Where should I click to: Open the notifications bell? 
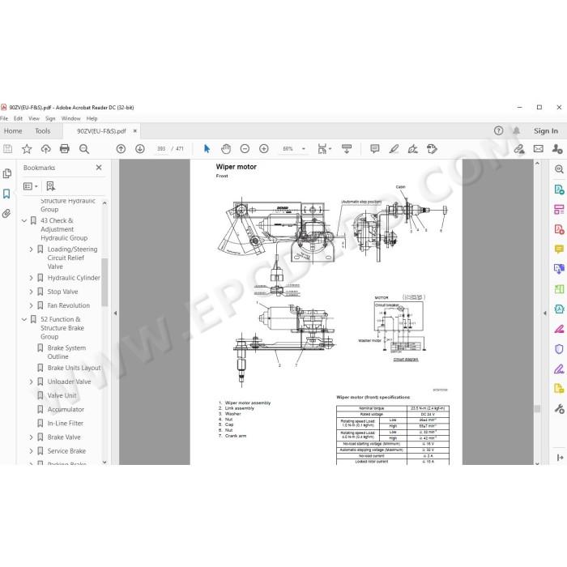(517, 131)
